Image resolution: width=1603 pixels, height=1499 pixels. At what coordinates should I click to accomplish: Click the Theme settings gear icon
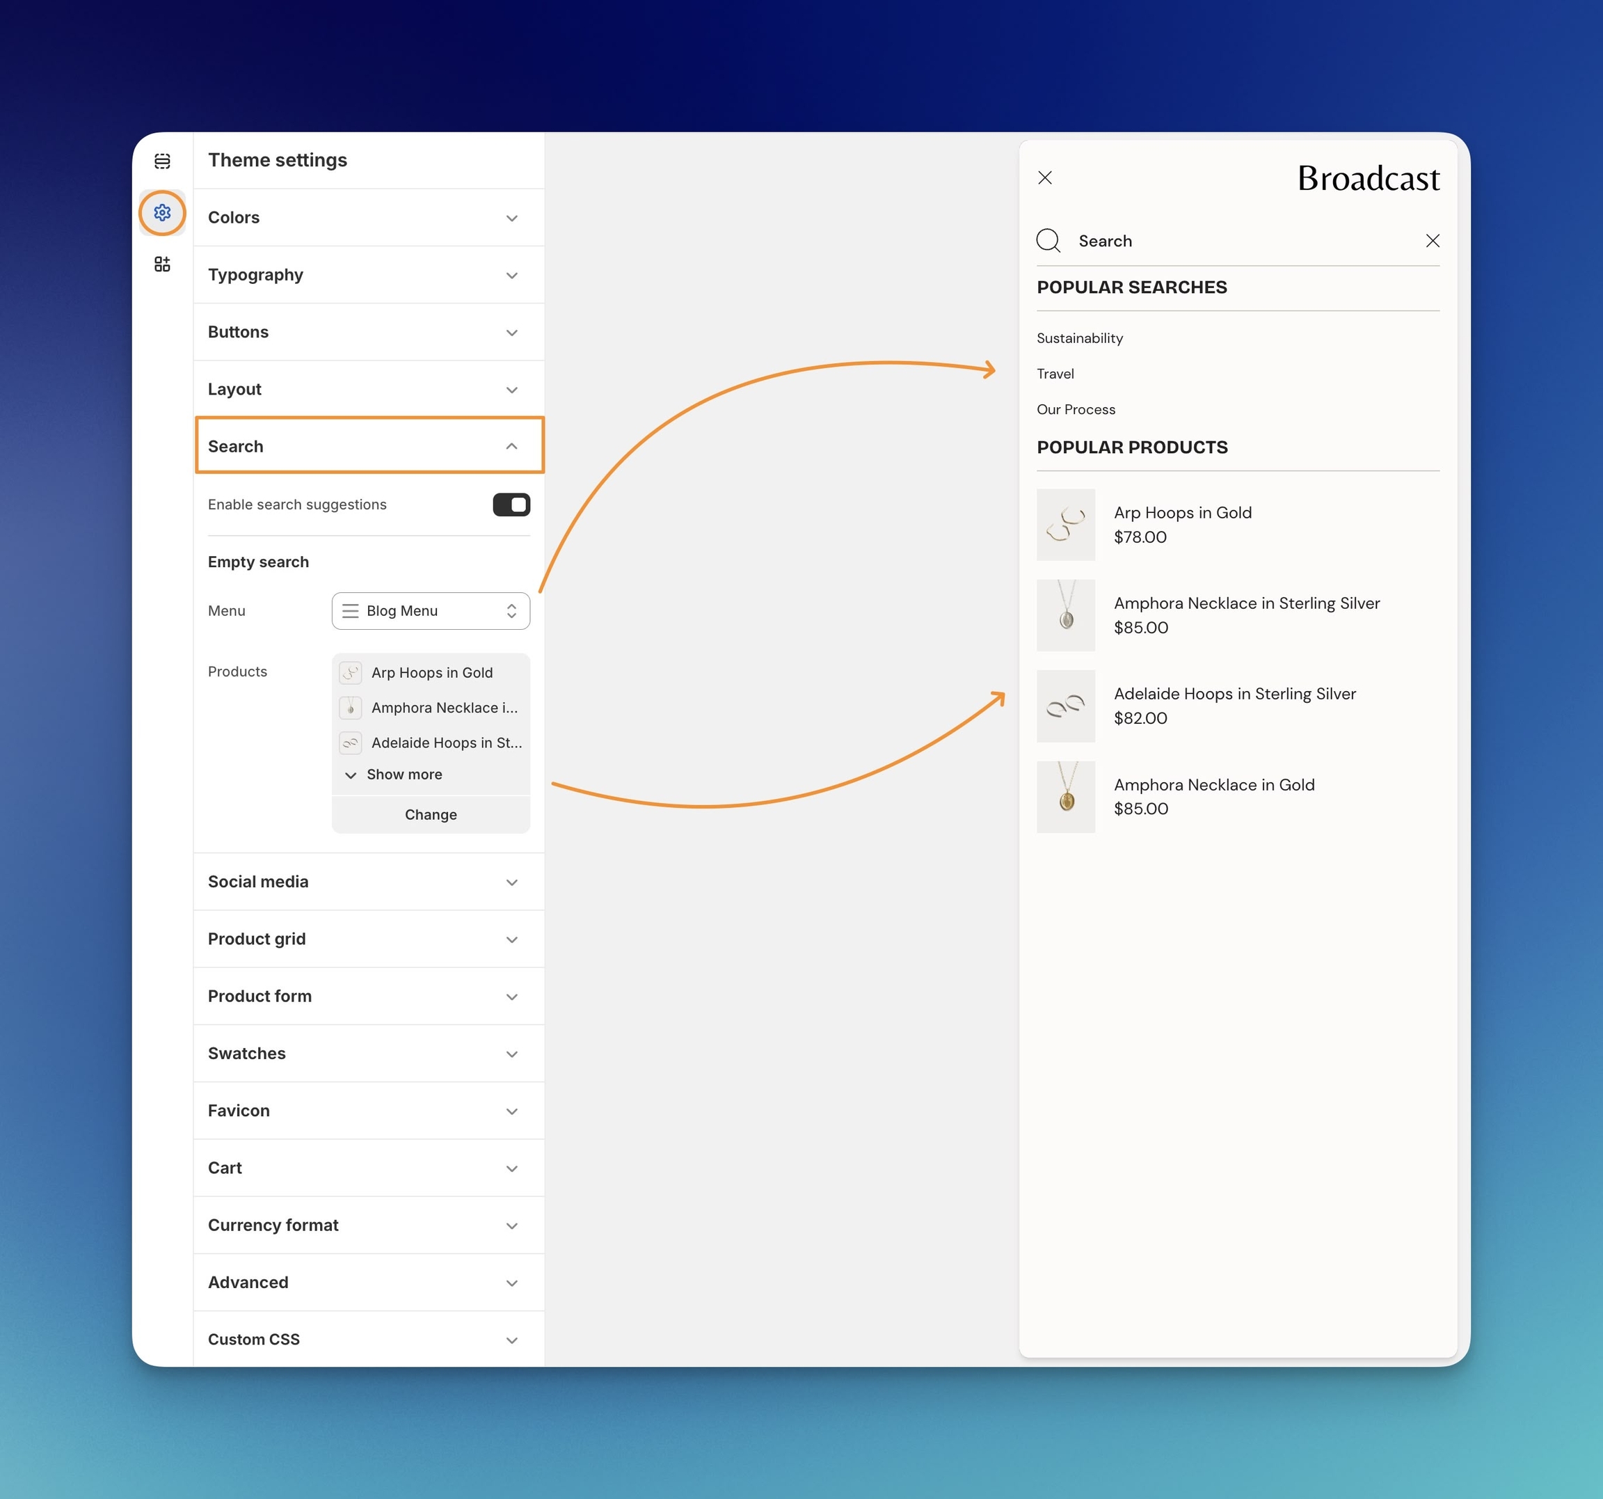click(x=162, y=213)
